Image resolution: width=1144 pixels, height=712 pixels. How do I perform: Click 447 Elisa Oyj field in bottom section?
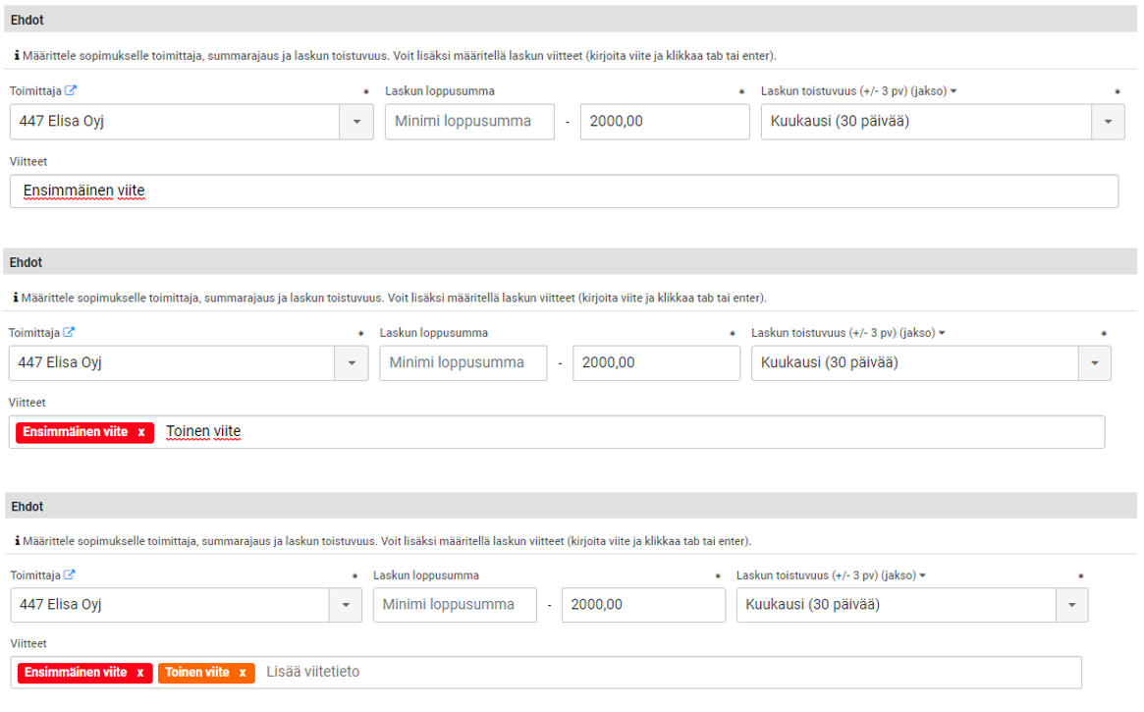[x=172, y=605]
